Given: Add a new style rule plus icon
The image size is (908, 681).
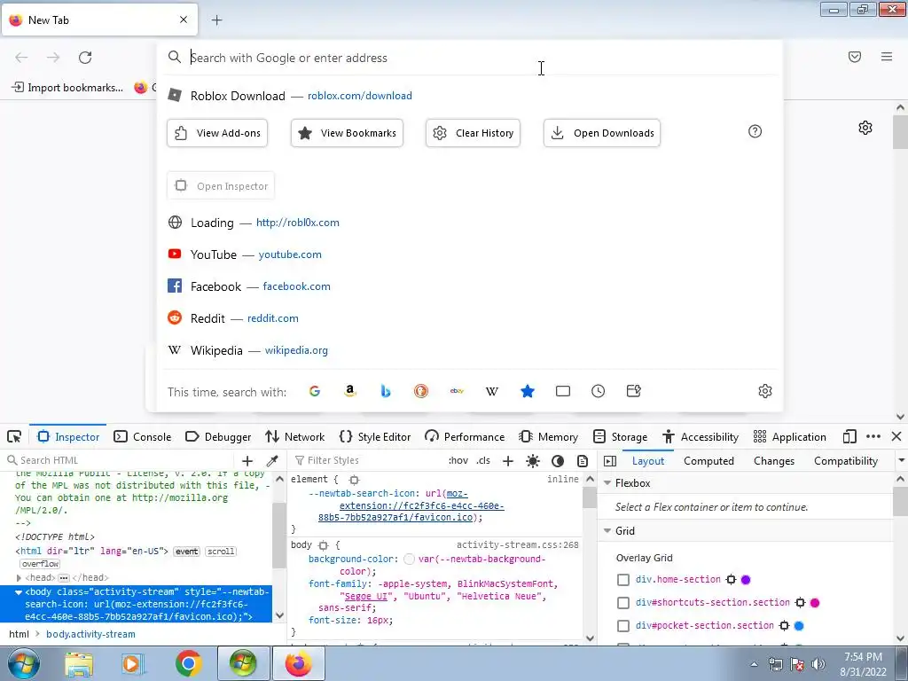Looking at the screenshot, I should pos(508,461).
